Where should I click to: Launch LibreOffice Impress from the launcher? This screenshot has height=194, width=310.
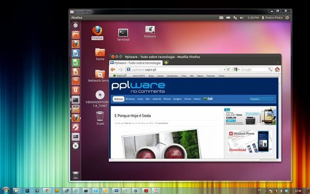point(76,72)
